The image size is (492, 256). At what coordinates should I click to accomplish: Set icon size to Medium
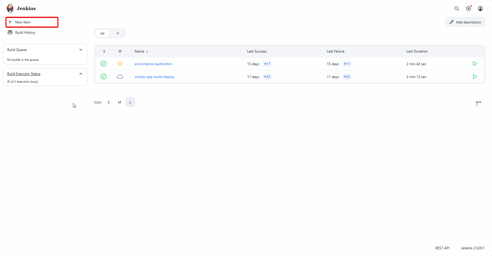point(119,102)
